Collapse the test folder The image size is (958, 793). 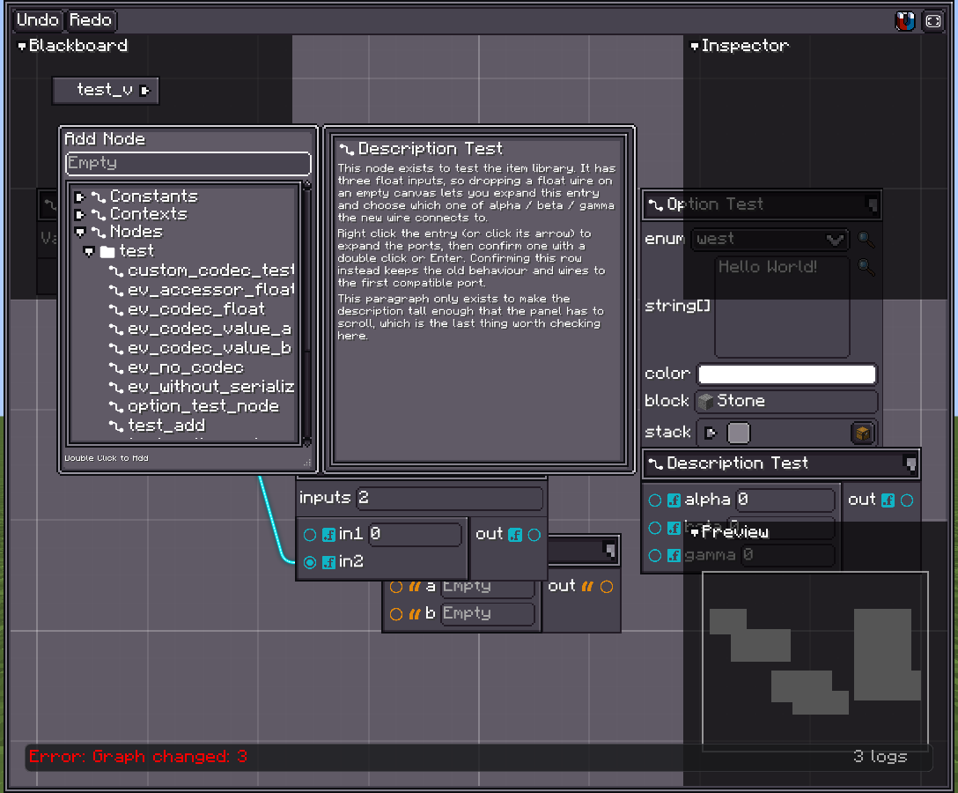pos(89,251)
